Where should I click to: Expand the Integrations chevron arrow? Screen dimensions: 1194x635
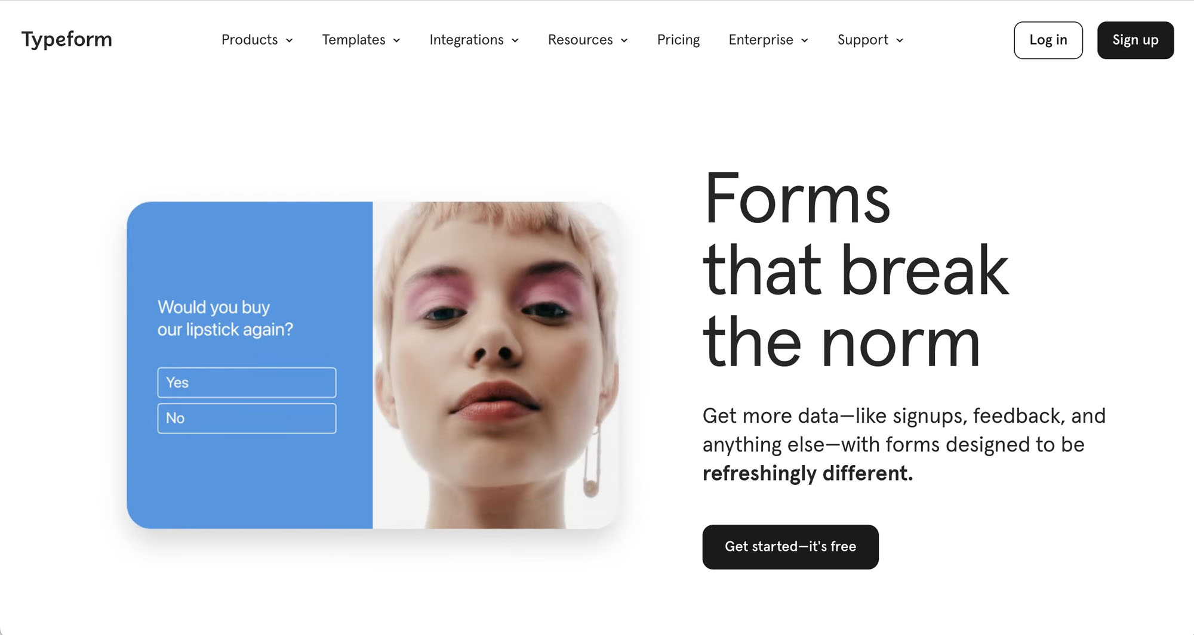(515, 41)
